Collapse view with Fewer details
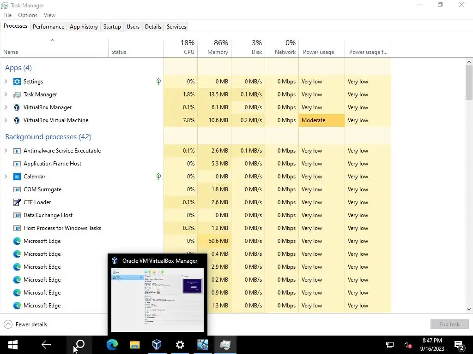Screen dimensions: 473x354 (x=26, y=324)
